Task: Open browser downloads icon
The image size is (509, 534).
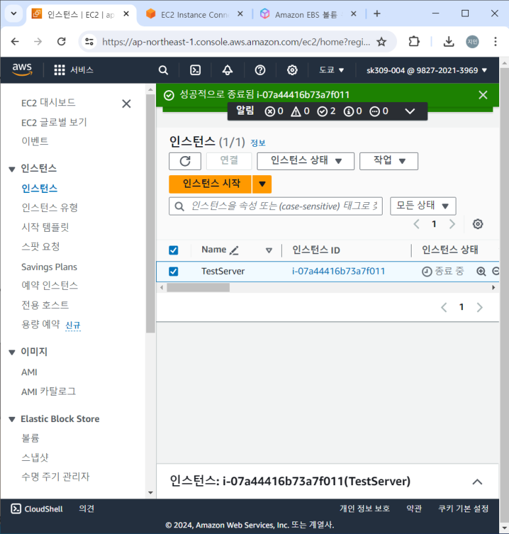Action: (448, 42)
